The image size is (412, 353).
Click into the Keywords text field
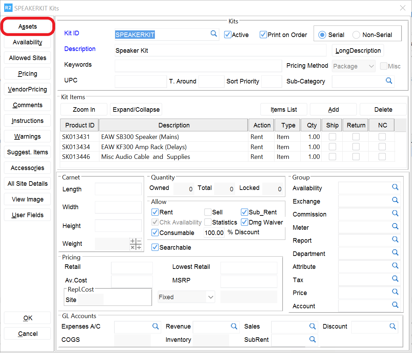coord(198,66)
